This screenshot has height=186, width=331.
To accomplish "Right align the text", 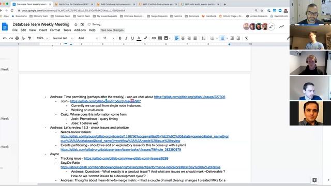I will pyautogui.click(x=189, y=38).
